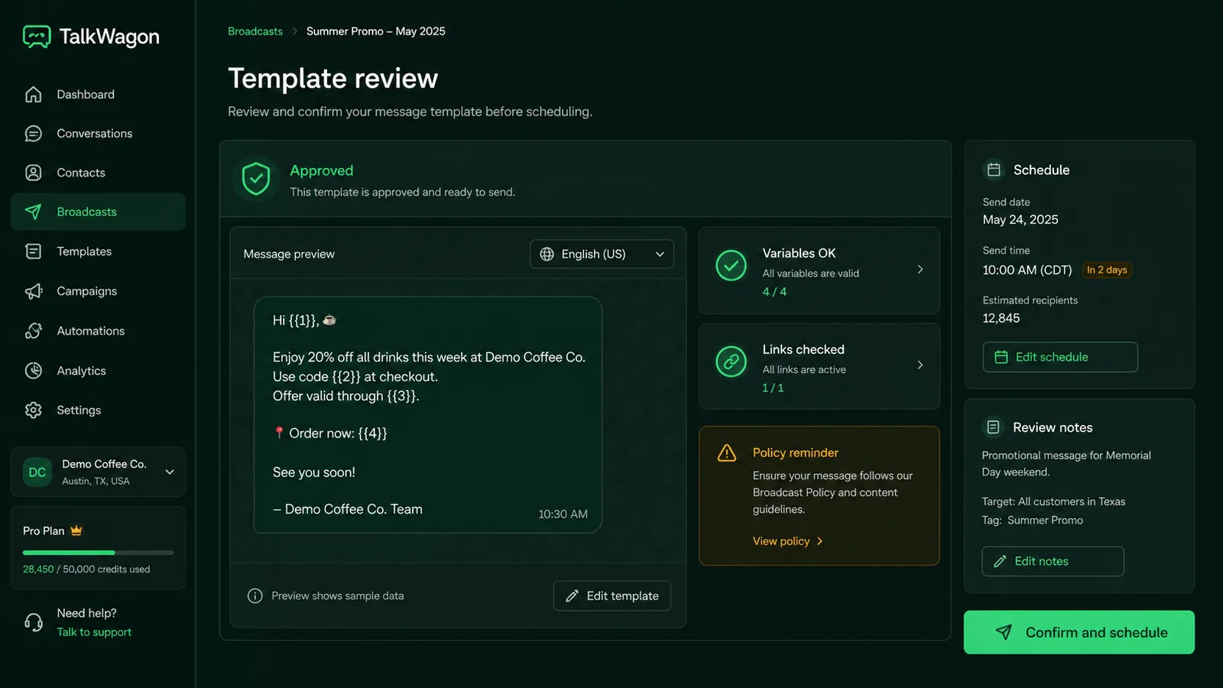Click the Campaigns megaphone icon
Image resolution: width=1223 pixels, height=688 pixels.
coord(34,291)
